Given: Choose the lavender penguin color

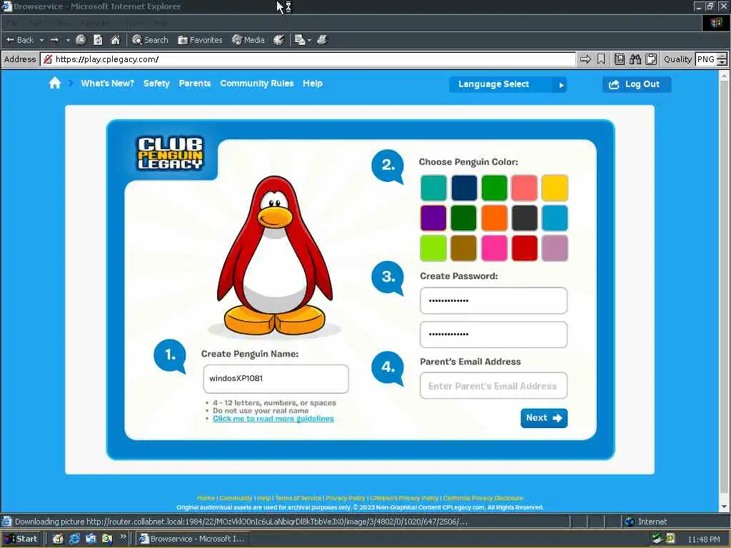Looking at the screenshot, I should point(555,248).
